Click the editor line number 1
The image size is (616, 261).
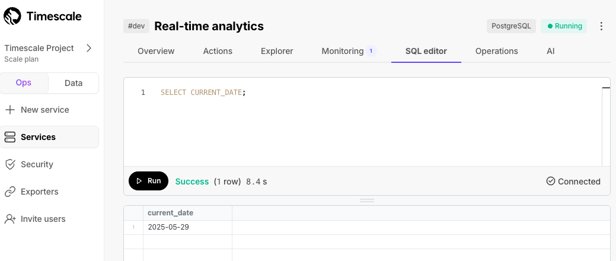(143, 93)
